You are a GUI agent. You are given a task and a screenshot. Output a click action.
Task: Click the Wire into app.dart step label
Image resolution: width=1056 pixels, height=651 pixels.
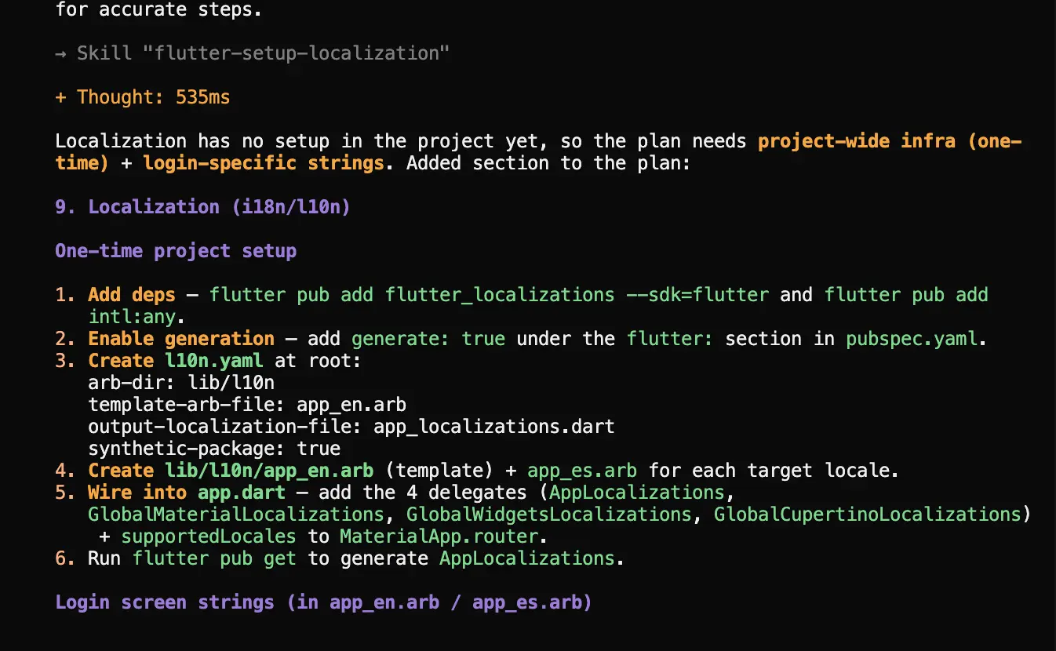point(187,493)
